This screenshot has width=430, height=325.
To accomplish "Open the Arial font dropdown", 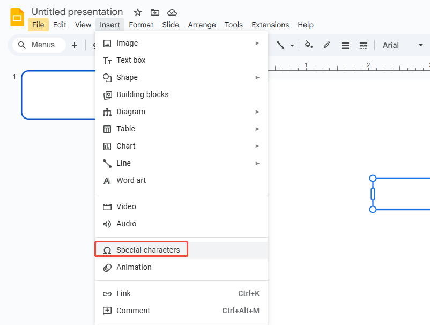I will click(x=402, y=45).
